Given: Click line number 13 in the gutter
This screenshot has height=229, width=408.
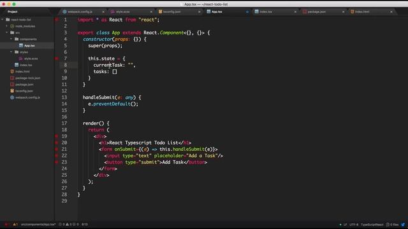Looking at the screenshot, I should tap(64, 97).
